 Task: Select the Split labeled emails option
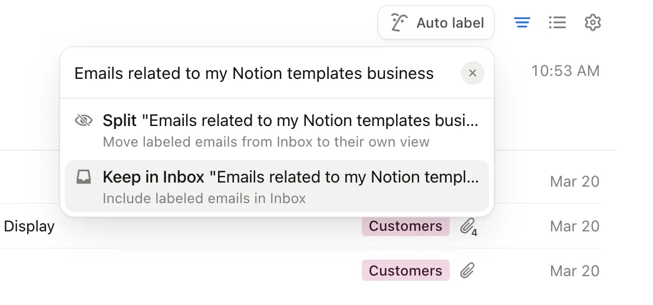click(290, 121)
